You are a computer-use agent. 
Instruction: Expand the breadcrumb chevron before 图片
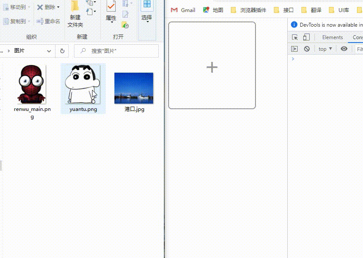pos(9,51)
